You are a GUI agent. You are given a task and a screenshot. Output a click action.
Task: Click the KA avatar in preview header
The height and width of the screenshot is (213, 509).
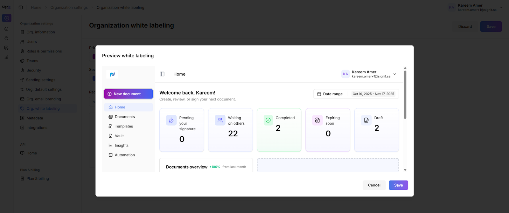click(x=345, y=74)
